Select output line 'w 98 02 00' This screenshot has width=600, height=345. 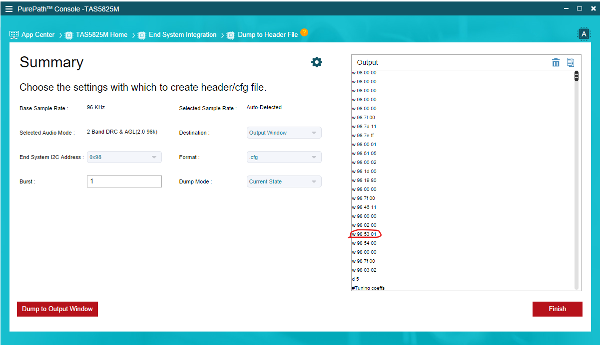click(x=364, y=225)
